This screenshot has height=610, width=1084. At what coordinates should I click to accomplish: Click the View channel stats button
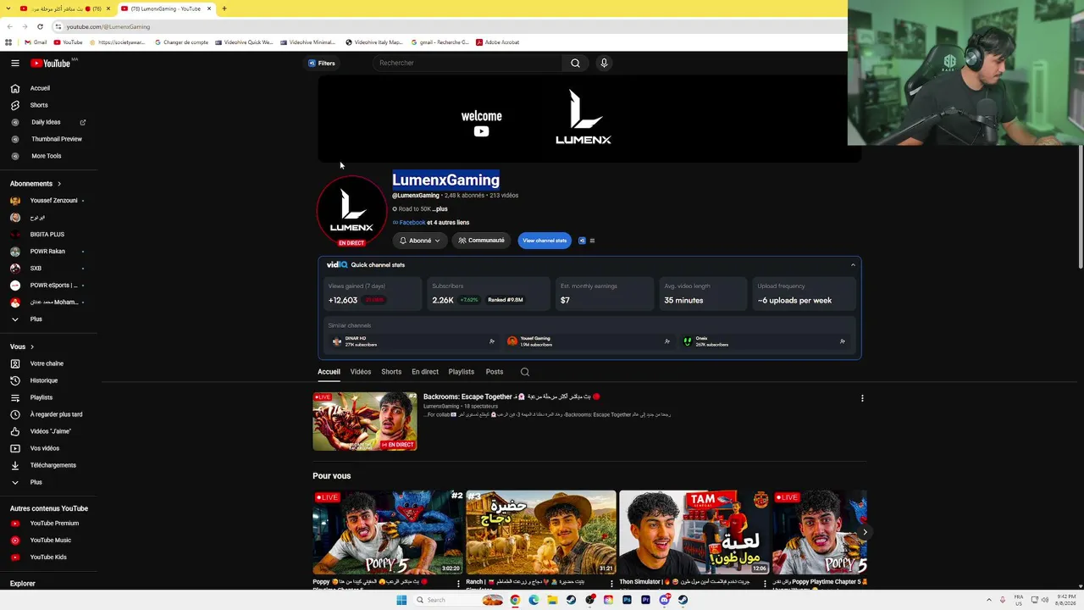(x=545, y=241)
